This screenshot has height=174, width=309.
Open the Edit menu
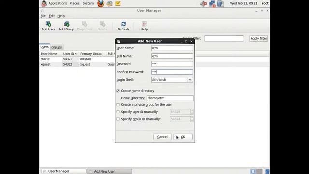tap(52, 16)
